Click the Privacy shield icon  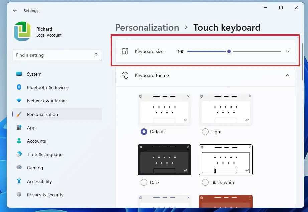(x=19, y=194)
